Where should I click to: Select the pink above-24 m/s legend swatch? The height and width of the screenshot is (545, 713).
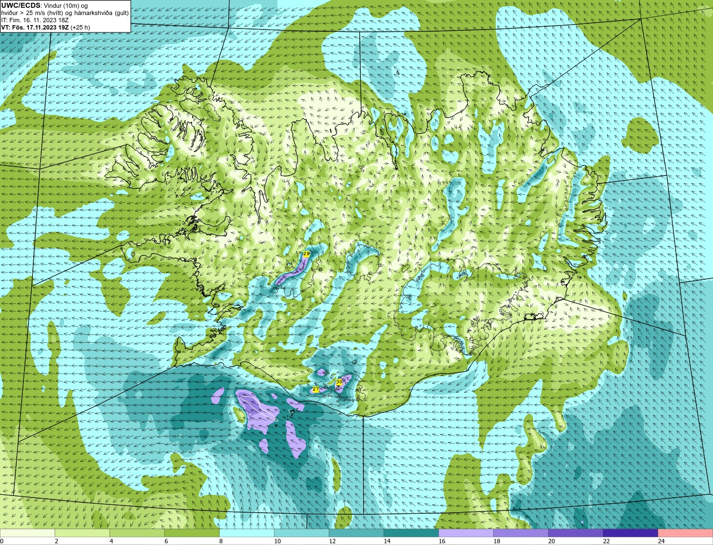tap(686, 533)
